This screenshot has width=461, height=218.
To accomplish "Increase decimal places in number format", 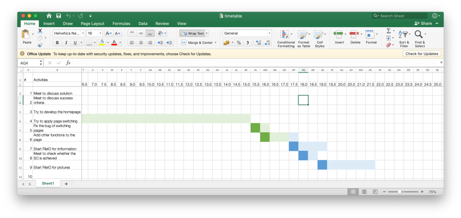I will click(x=258, y=43).
